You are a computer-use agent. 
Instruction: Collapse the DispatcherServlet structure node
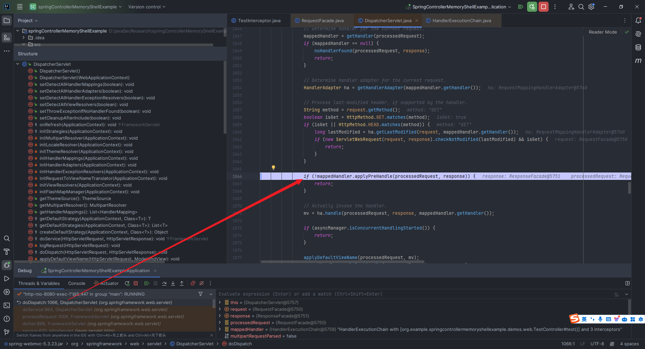coord(18,64)
